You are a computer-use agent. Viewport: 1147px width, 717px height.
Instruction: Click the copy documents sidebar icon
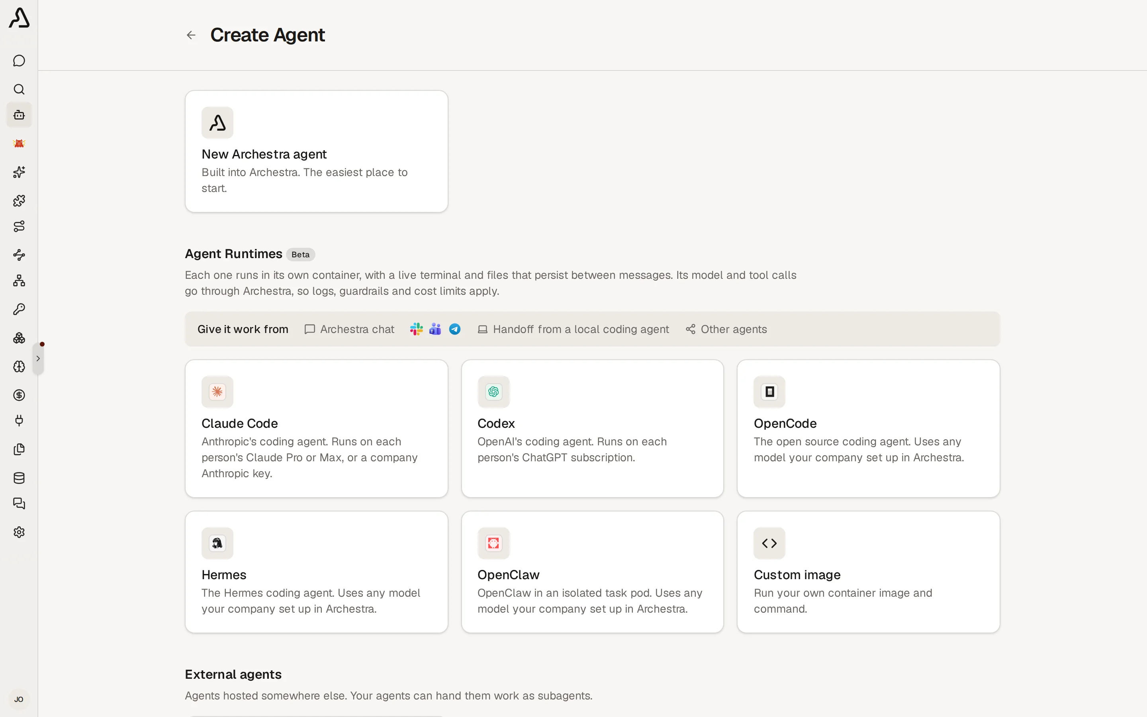pyautogui.click(x=19, y=449)
